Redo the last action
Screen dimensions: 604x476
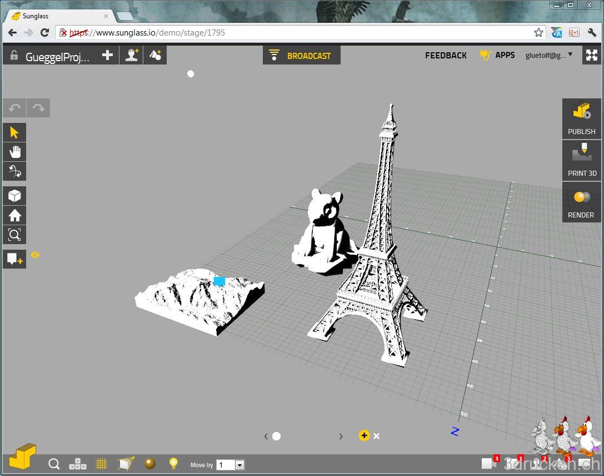click(38, 108)
